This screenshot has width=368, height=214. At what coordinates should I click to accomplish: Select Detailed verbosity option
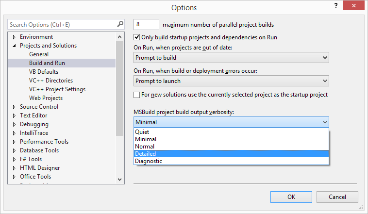click(x=231, y=154)
